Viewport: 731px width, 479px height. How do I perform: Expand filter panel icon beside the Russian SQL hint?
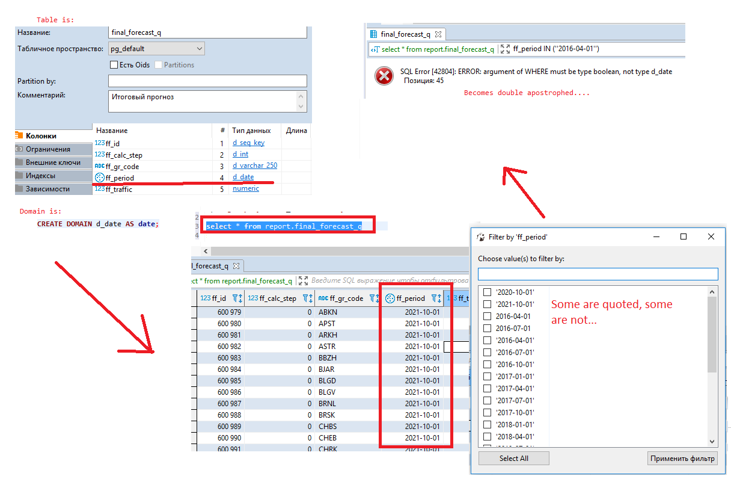pos(303,280)
